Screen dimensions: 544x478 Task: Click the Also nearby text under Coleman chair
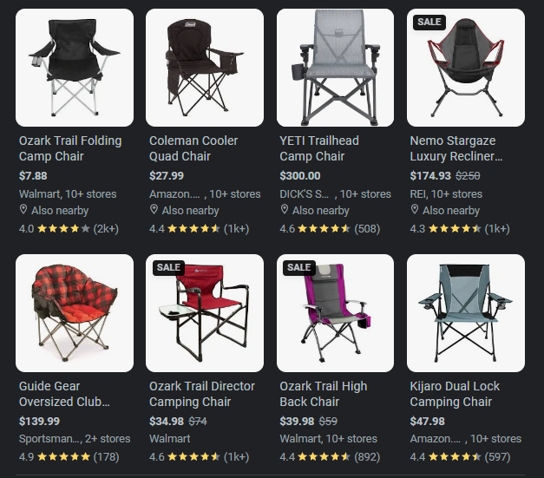coord(190,211)
